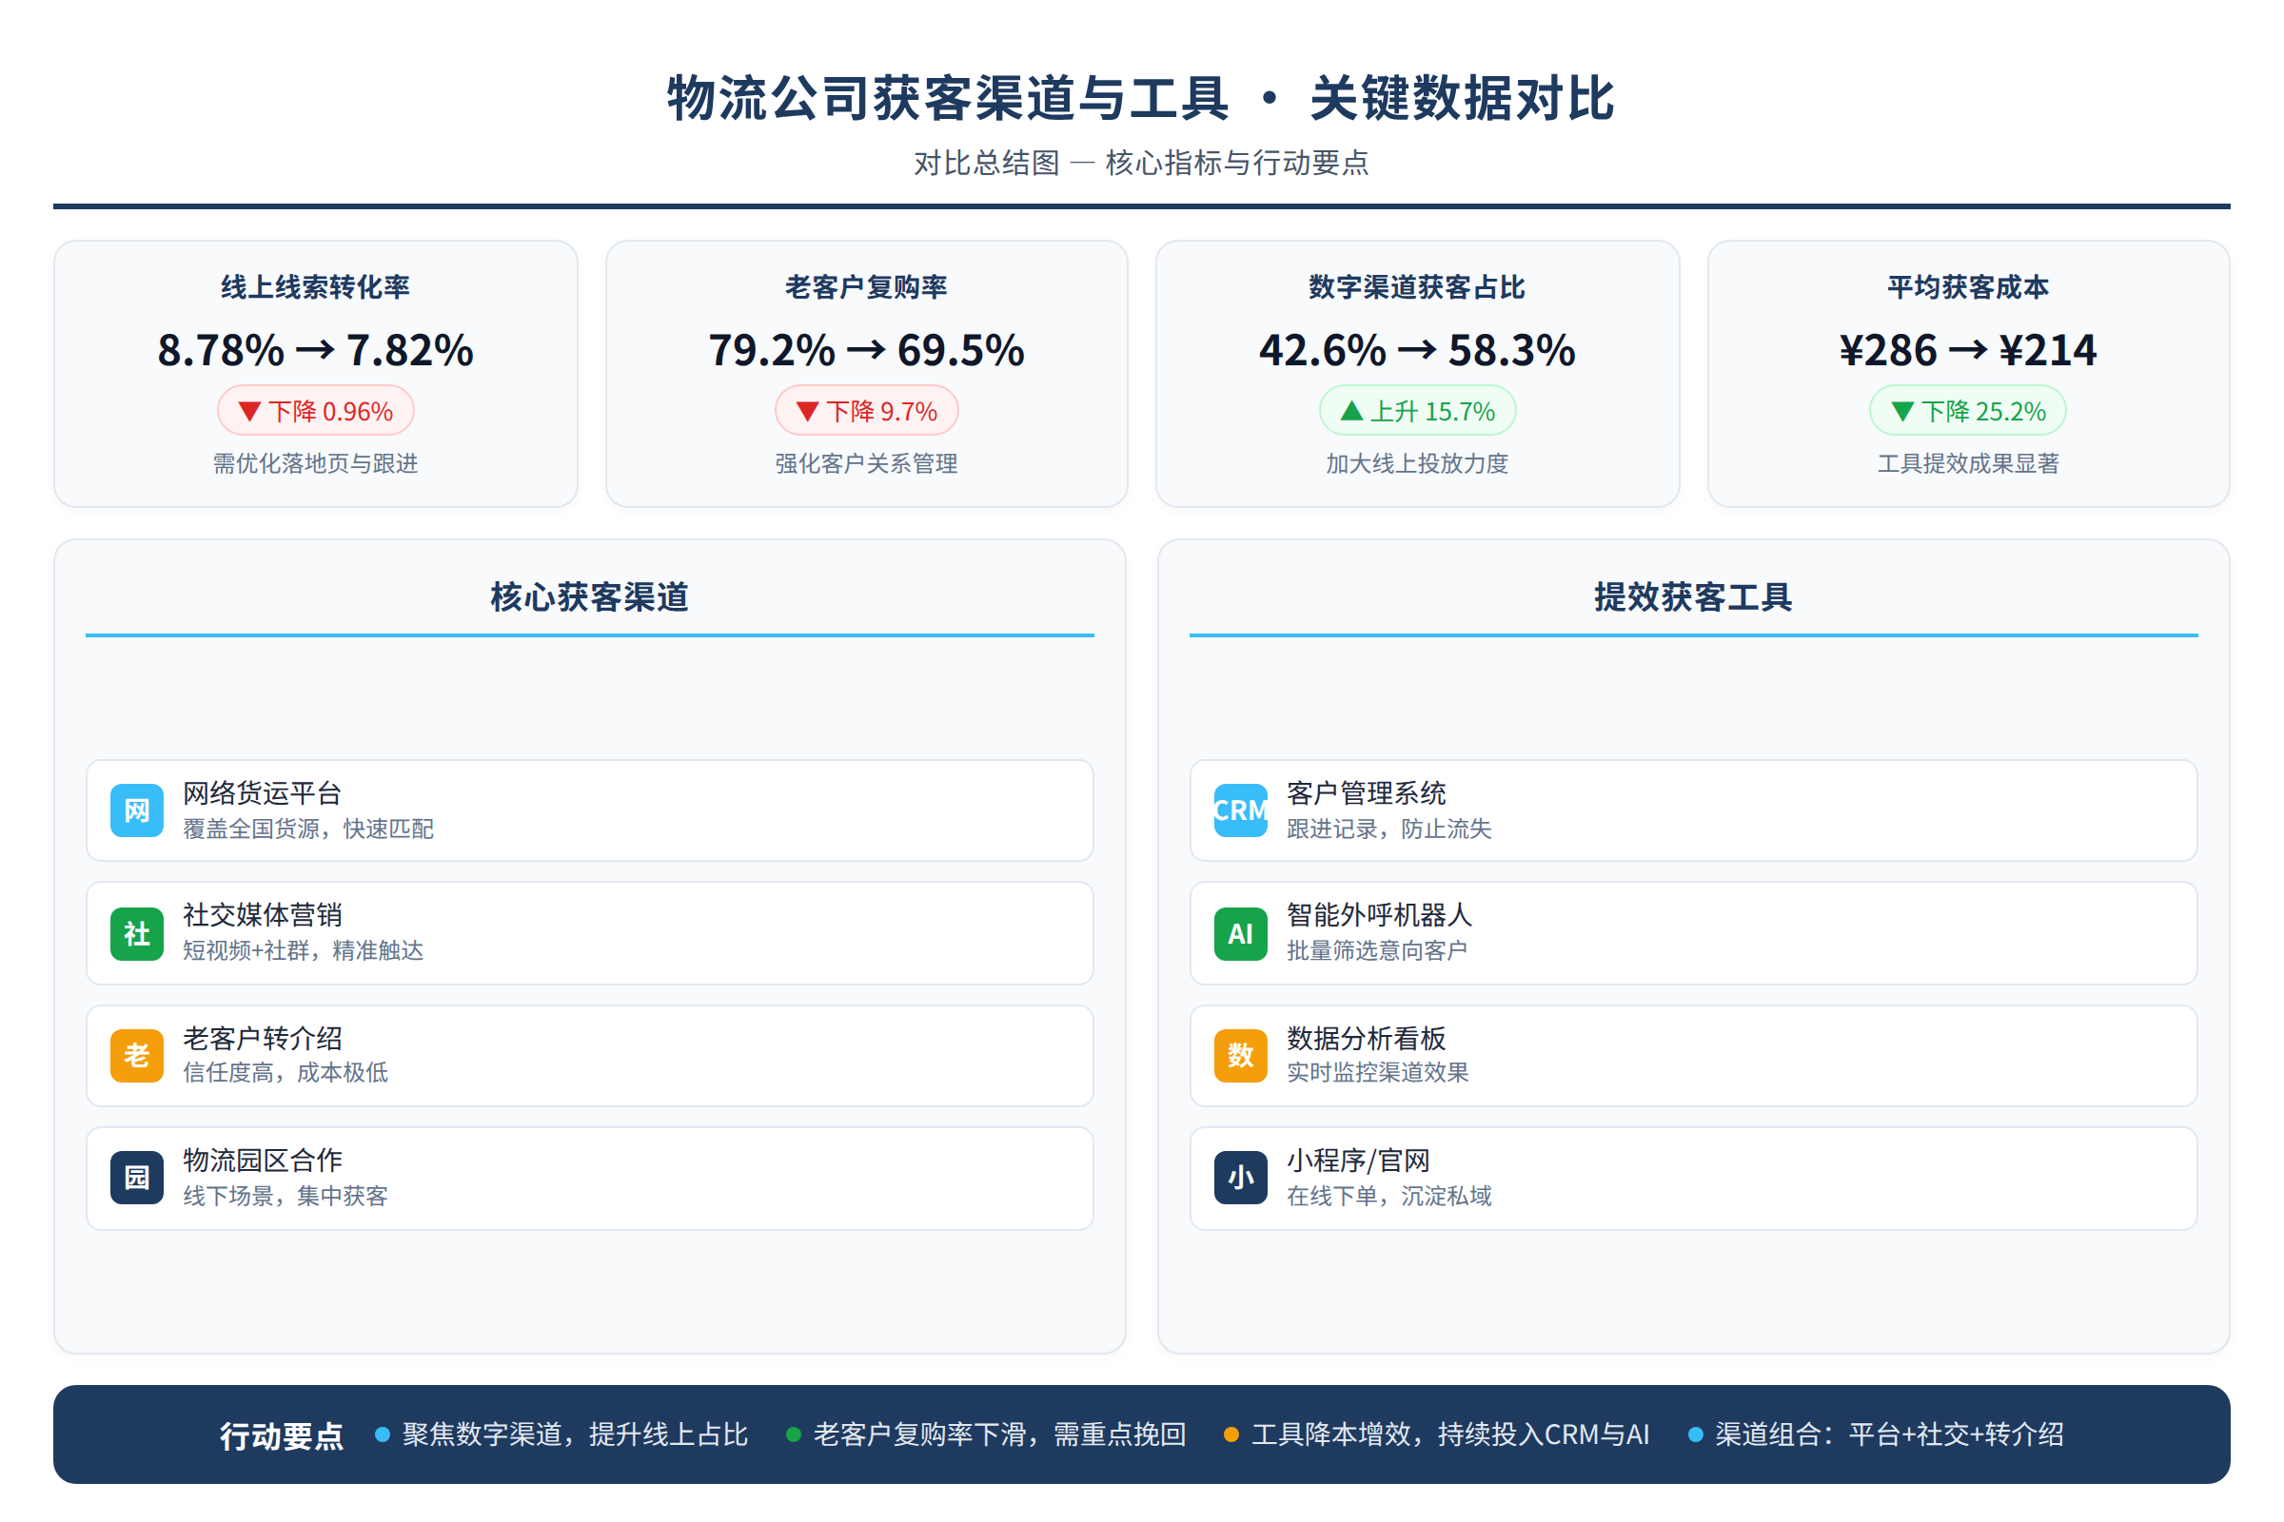2284x1522 pixels.
Task: Click the 行动要点 label in footer
Action: pos(282,1435)
